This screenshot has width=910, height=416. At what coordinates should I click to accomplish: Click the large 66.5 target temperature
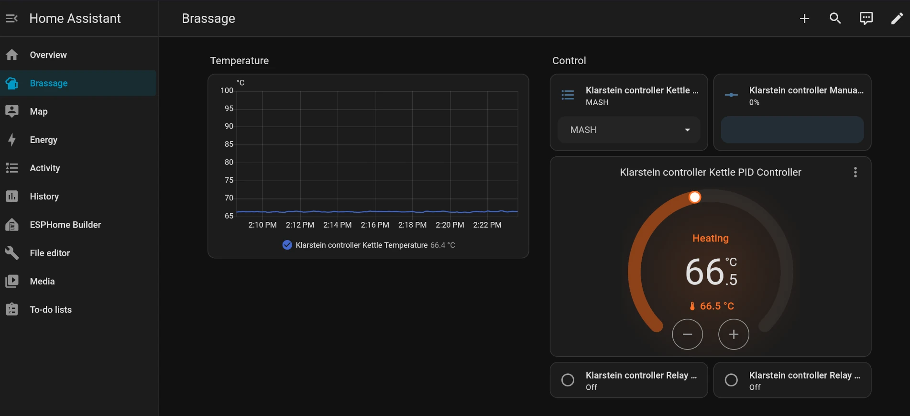(x=711, y=272)
